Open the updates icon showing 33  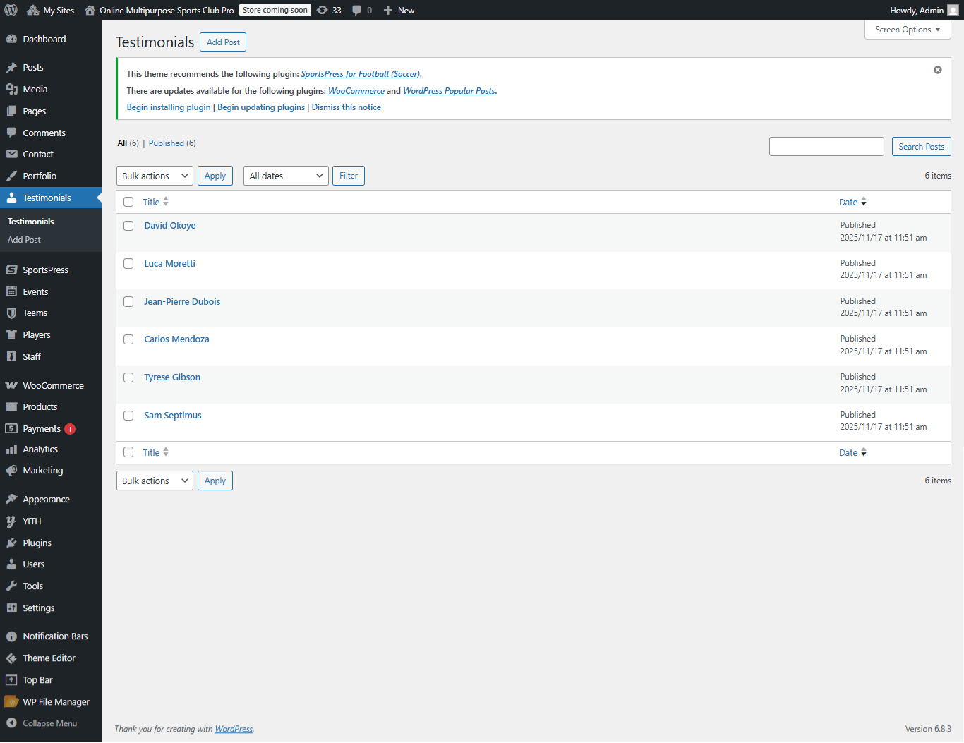323,10
